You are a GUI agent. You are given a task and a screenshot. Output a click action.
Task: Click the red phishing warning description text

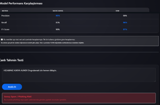pos(35,100)
